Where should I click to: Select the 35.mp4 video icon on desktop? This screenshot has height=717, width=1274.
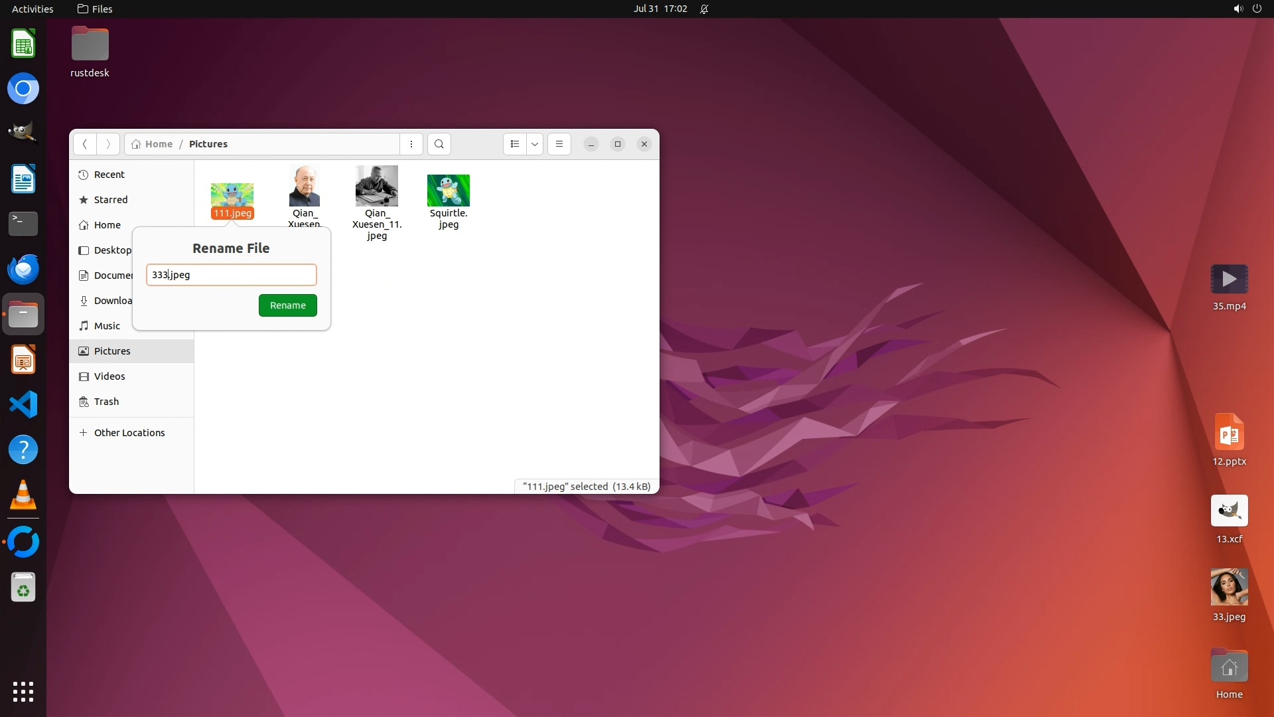click(1229, 279)
